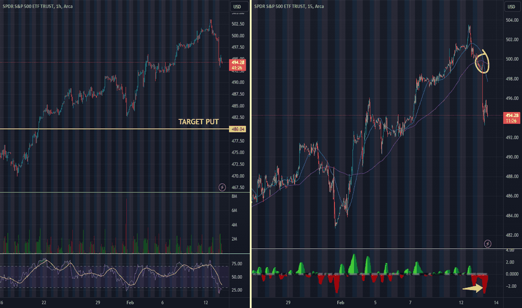Click 502.00 on the 15-minute price axis
522x308 pixels.
tap(512, 40)
